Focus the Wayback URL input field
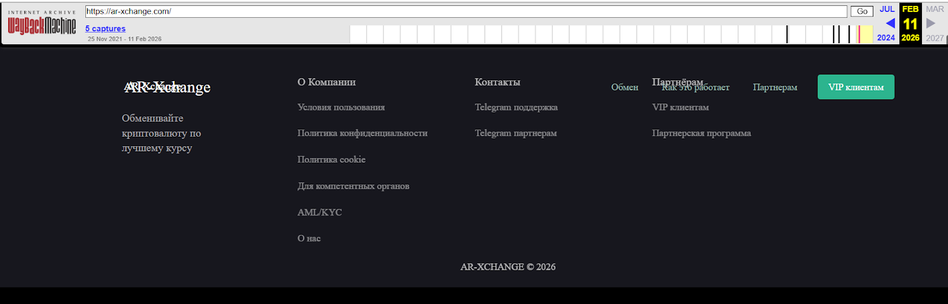The width and height of the screenshot is (948, 304). [x=466, y=11]
